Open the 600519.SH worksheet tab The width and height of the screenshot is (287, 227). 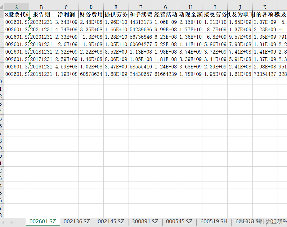click(x=214, y=221)
